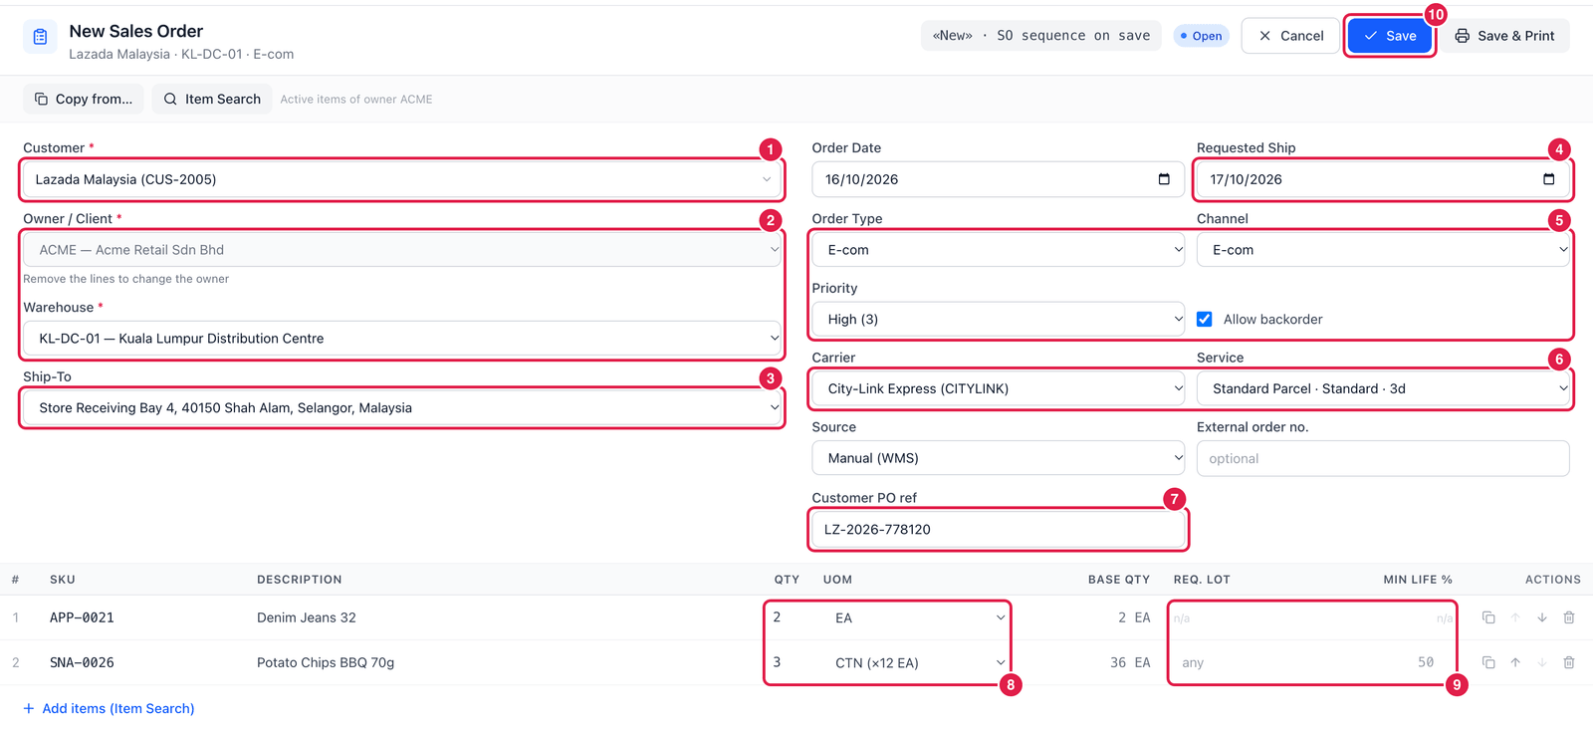Move the APP-0021 line down

point(1542,617)
